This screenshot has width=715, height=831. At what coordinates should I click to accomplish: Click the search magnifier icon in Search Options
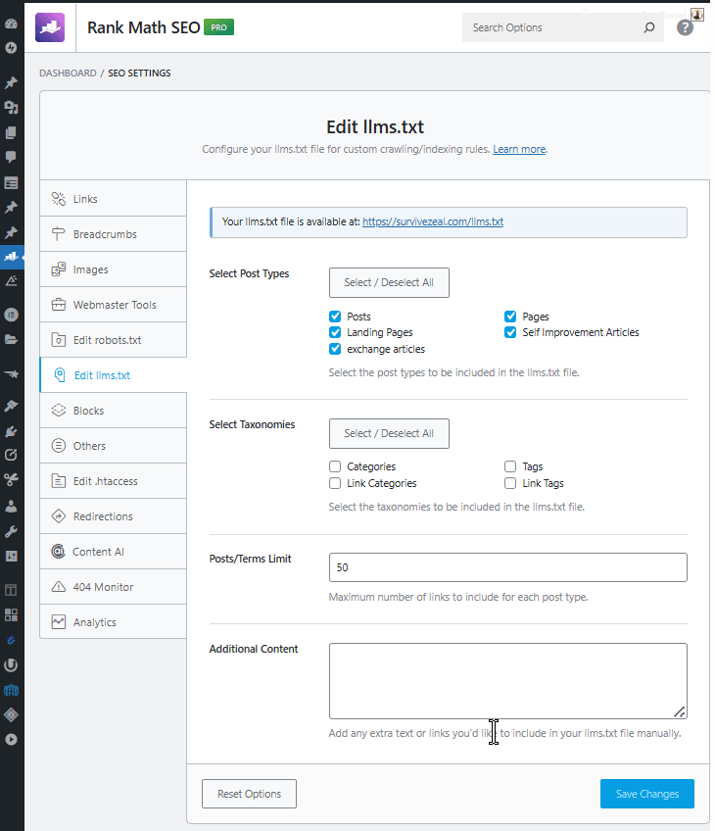pyautogui.click(x=648, y=27)
